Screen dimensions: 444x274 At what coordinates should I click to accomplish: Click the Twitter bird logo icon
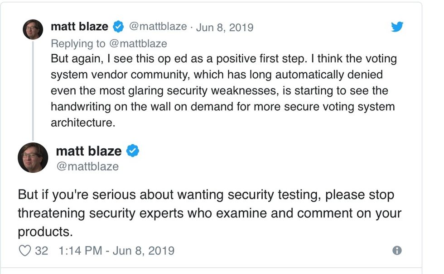click(x=397, y=27)
